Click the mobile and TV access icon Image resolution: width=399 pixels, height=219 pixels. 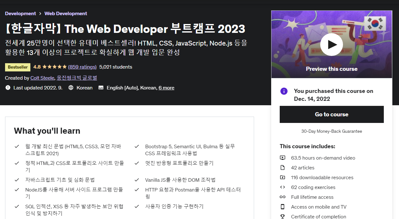pos(283,207)
